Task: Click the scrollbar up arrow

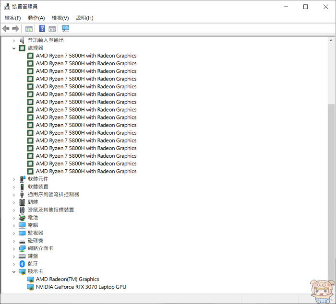Action: coord(331,40)
